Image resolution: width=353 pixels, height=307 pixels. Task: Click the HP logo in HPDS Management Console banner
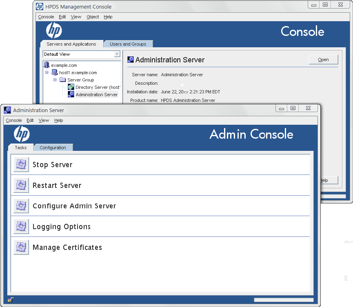[54, 30]
